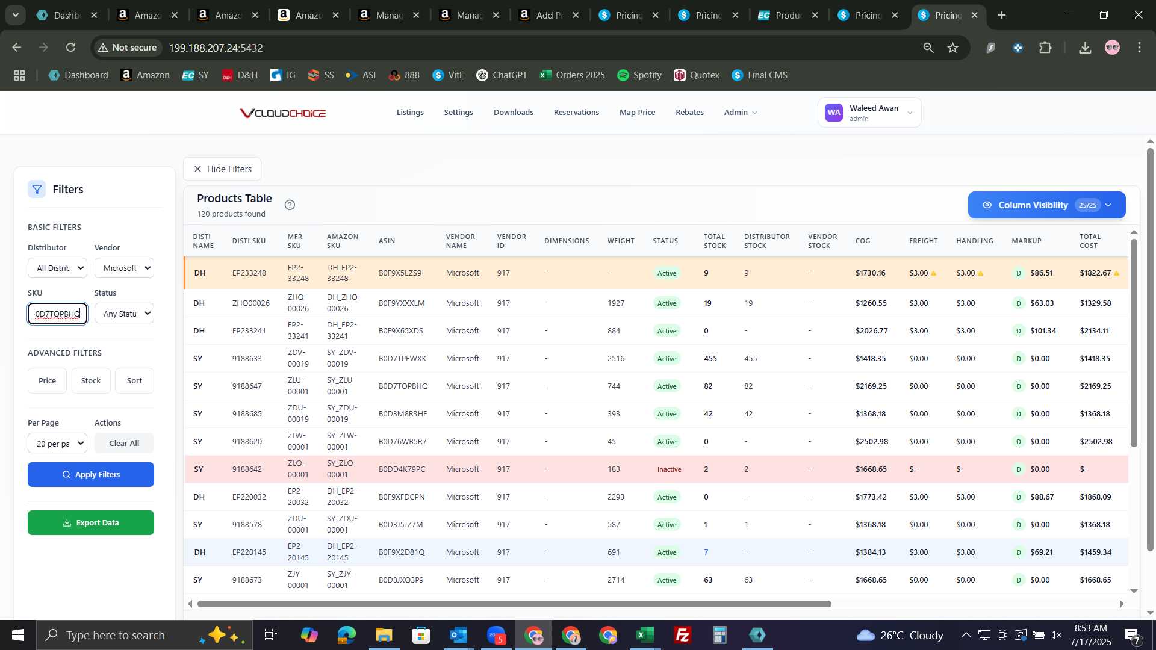Click Clear All button
Screen dimensions: 1156x650
[124, 444]
